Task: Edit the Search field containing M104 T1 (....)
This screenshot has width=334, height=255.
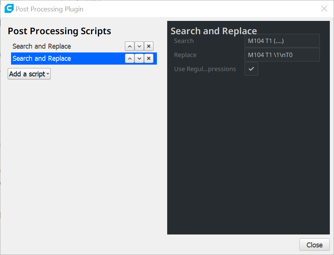Action: pos(282,41)
